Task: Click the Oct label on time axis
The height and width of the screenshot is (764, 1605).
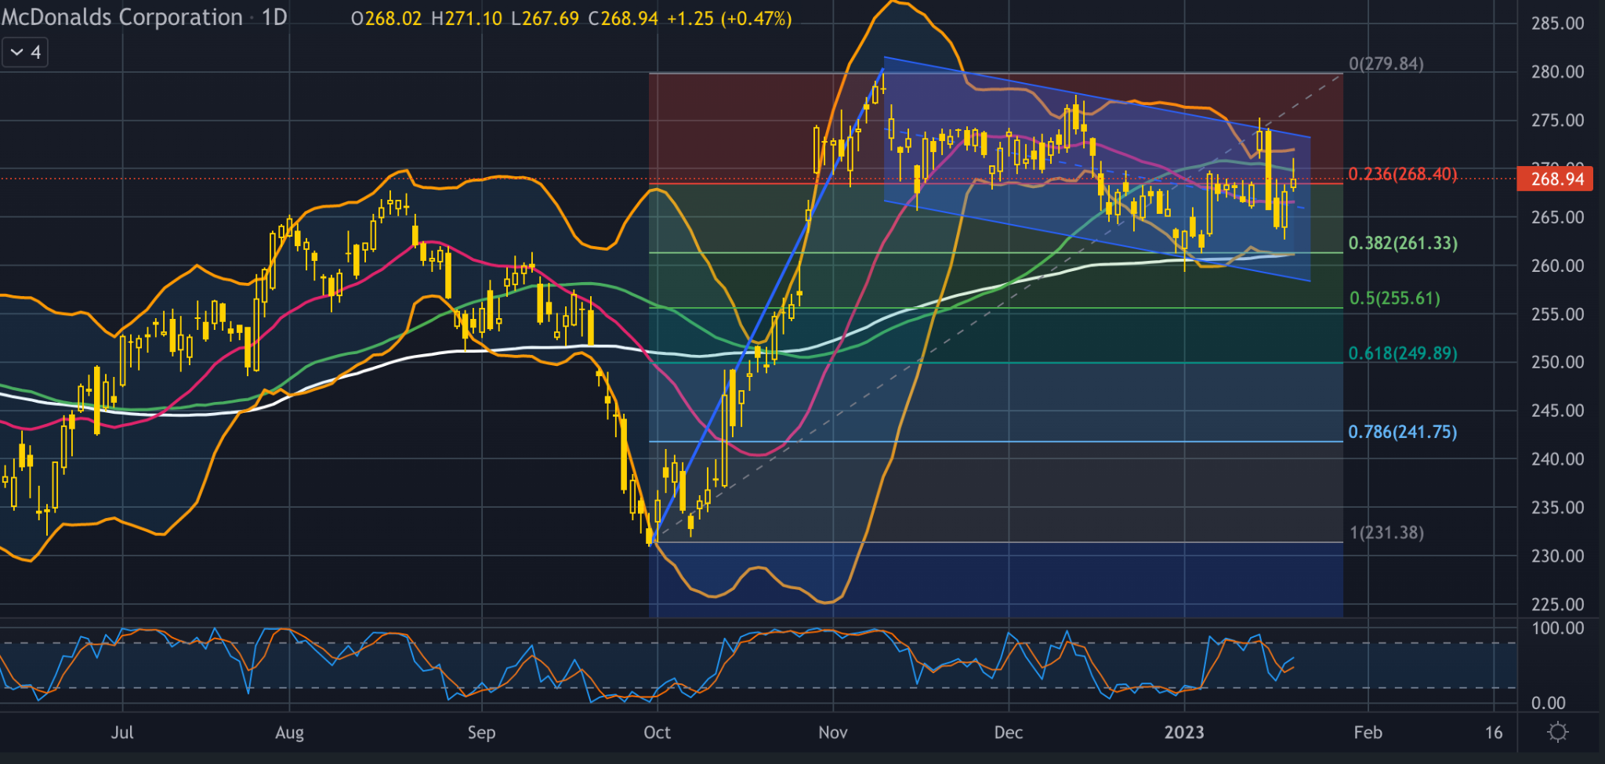Action: (657, 732)
